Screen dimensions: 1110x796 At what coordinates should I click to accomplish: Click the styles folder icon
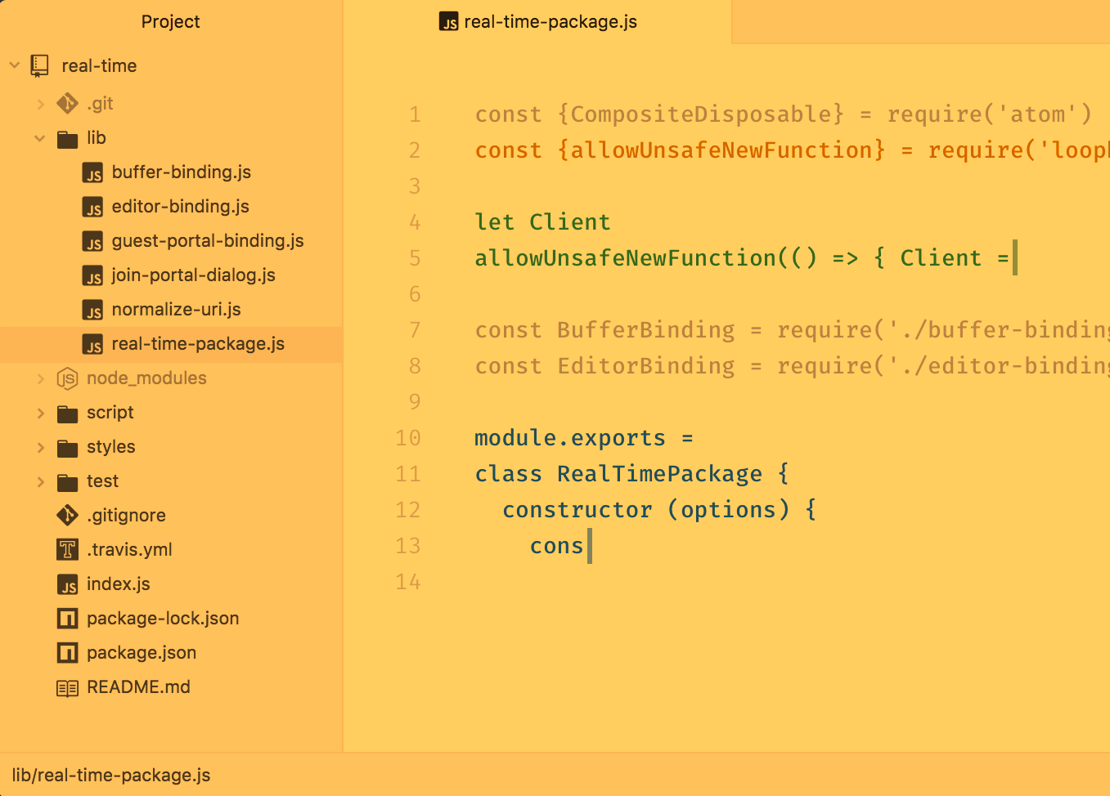click(x=67, y=448)
